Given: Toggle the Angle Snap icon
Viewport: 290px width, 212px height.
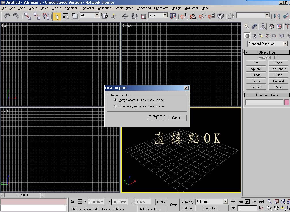Looking at the screenshot, I should (193, 16).
